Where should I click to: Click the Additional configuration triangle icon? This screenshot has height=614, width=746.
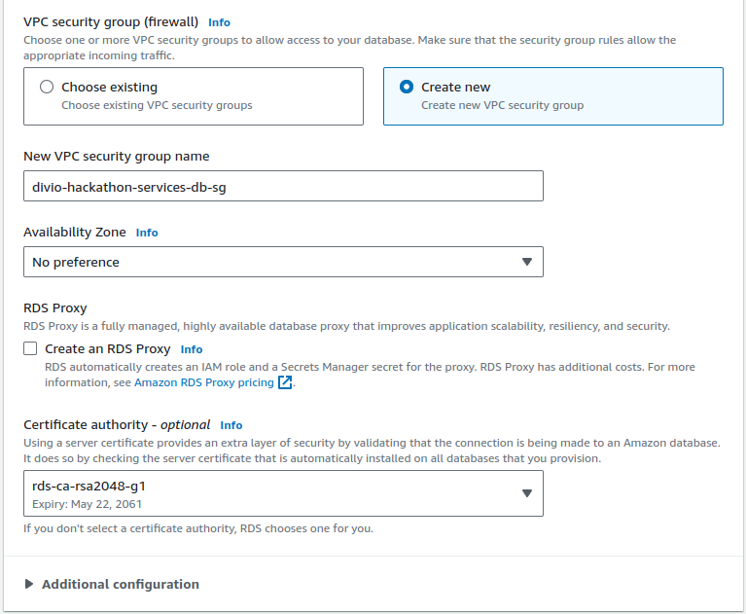tap(29, 584)
